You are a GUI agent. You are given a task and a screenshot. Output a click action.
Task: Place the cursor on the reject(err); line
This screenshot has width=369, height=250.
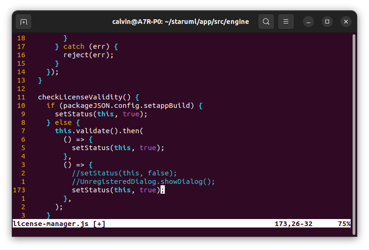(88, 55)
